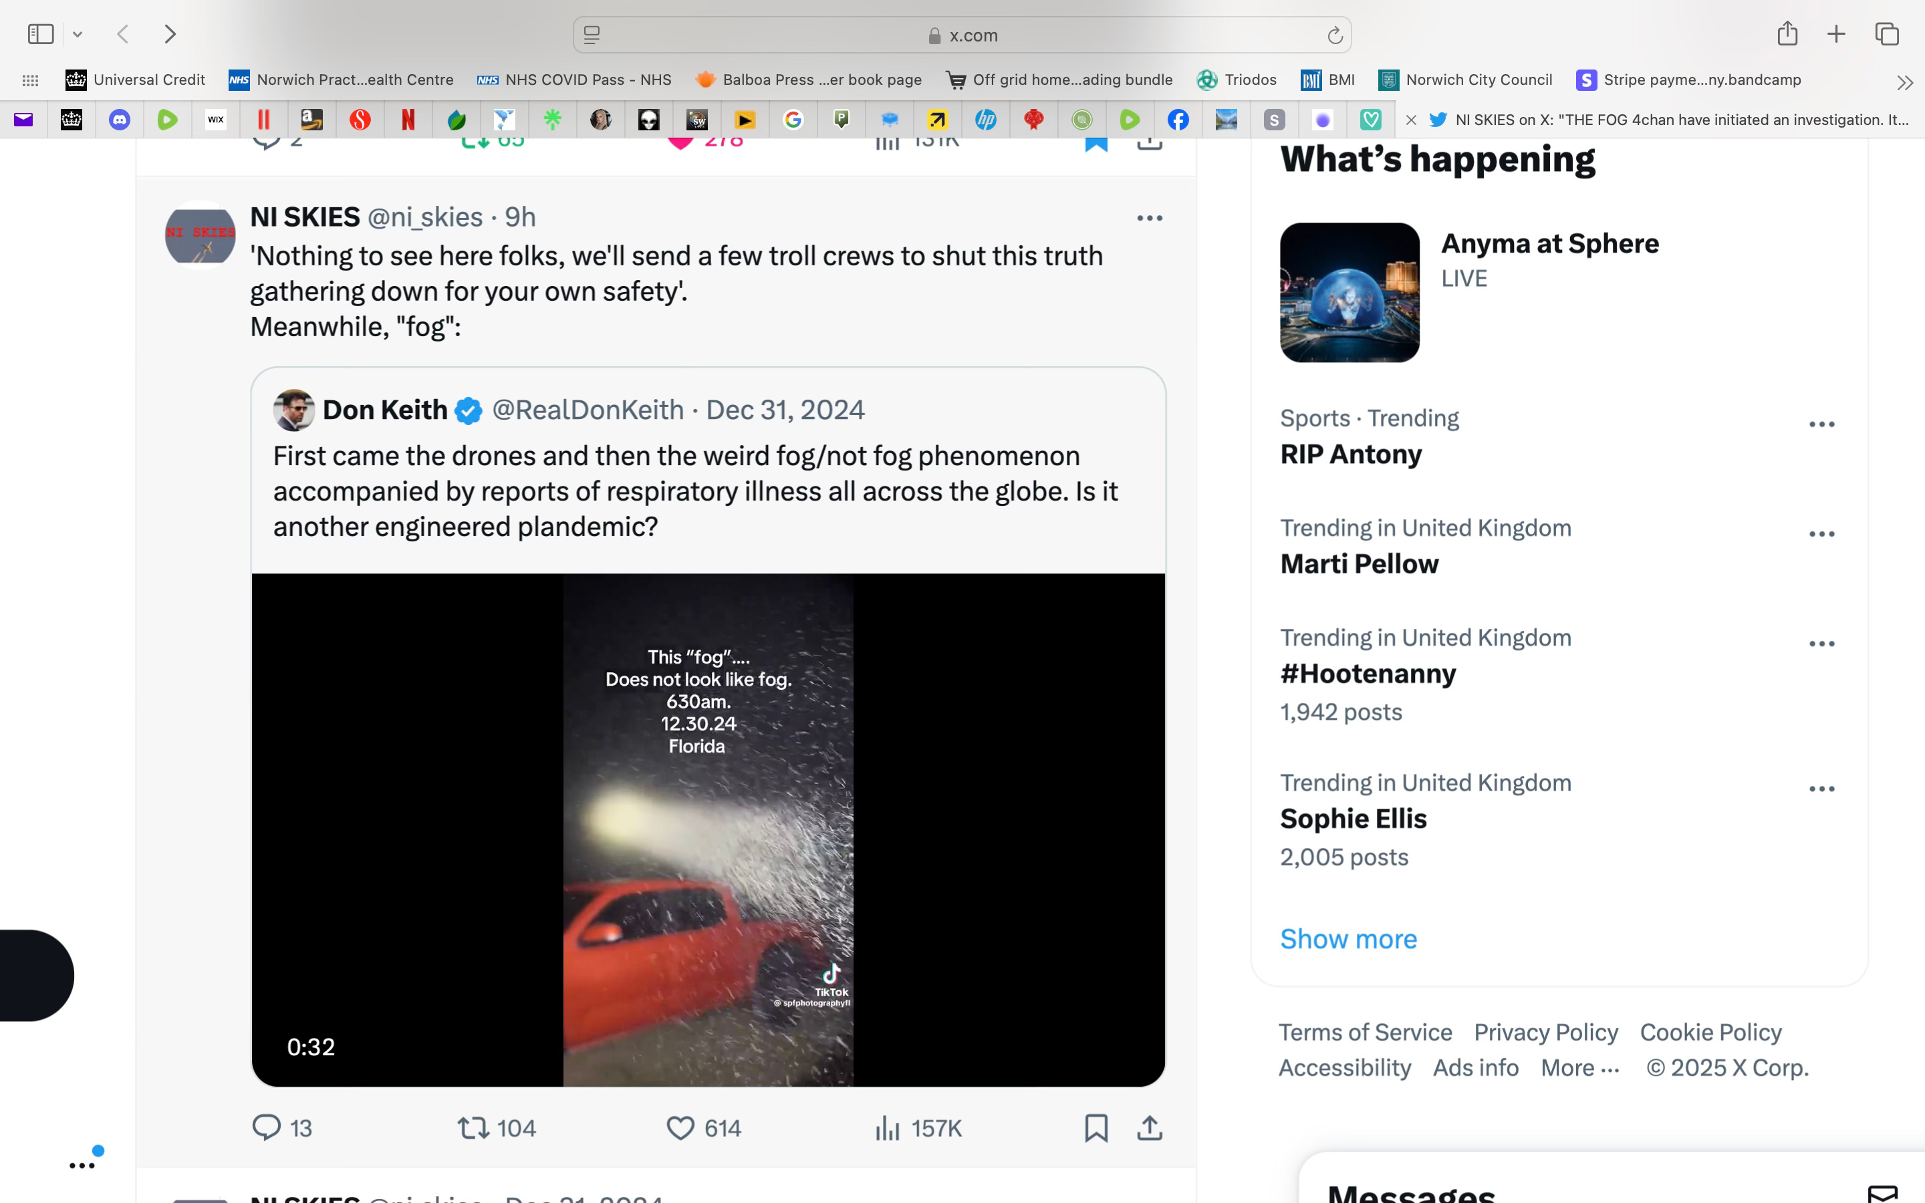Open more options for RIP Antony trend

pyautogui.click(x=1821, y=424)
